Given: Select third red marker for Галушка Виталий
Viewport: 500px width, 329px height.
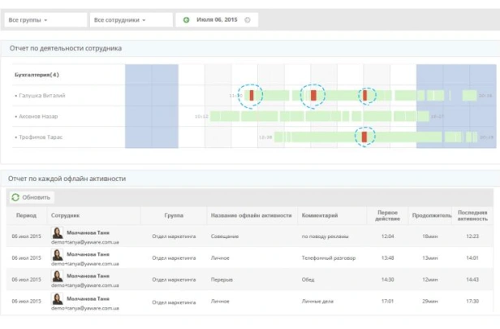Looking at the screenshot, I should pos(365,95).
